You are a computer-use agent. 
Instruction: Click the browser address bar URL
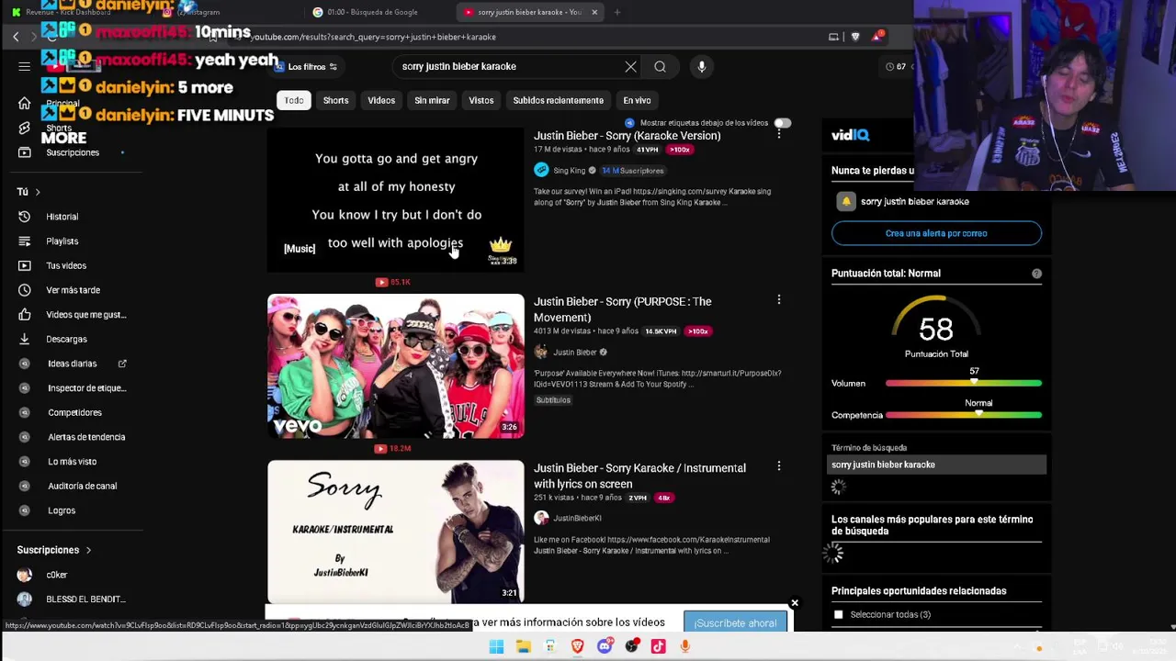pos(373,37)
